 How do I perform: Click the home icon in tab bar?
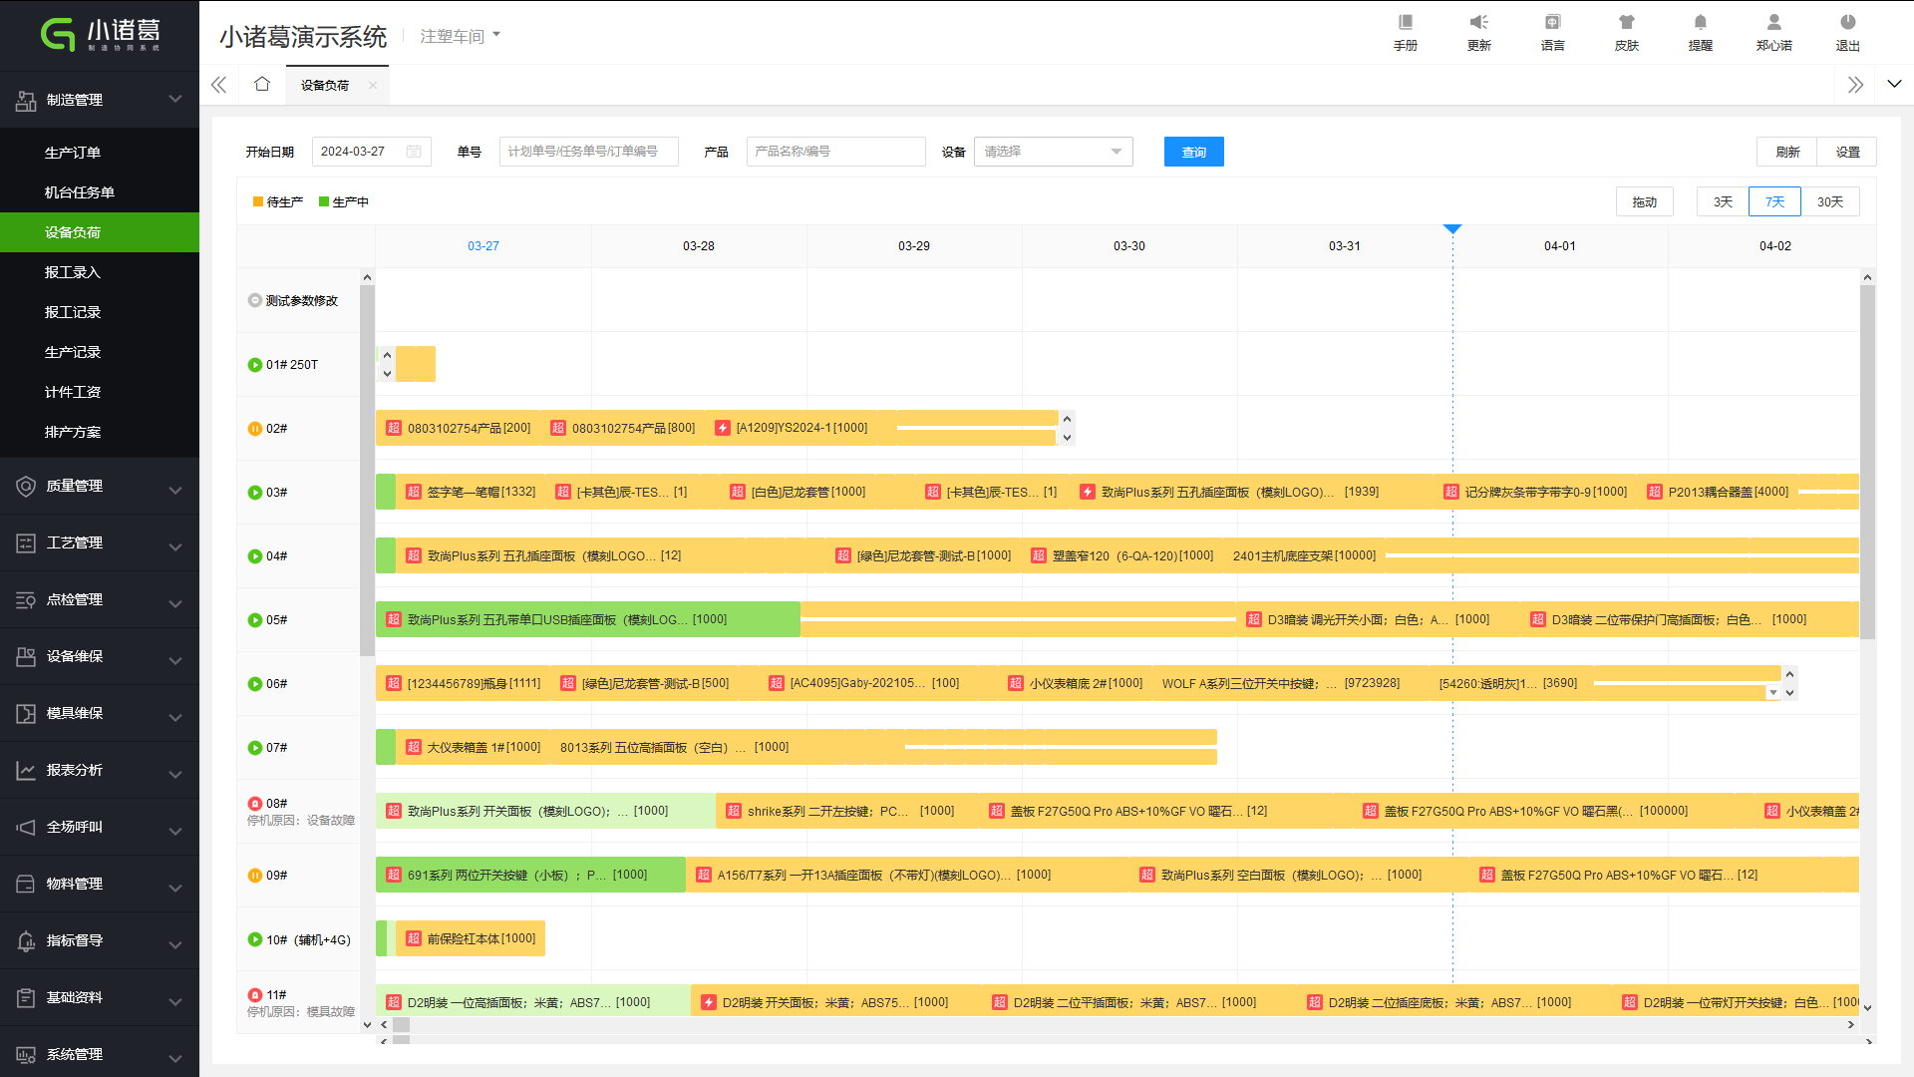pos(262,85)
